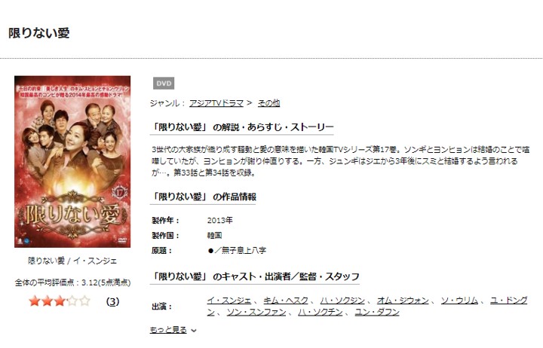543x348 pixels.
Task: Expand もっと見る to show more cast
Action: (x=168, y=330)
